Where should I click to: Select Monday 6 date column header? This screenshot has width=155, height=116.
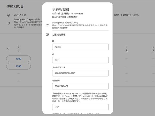153,49
